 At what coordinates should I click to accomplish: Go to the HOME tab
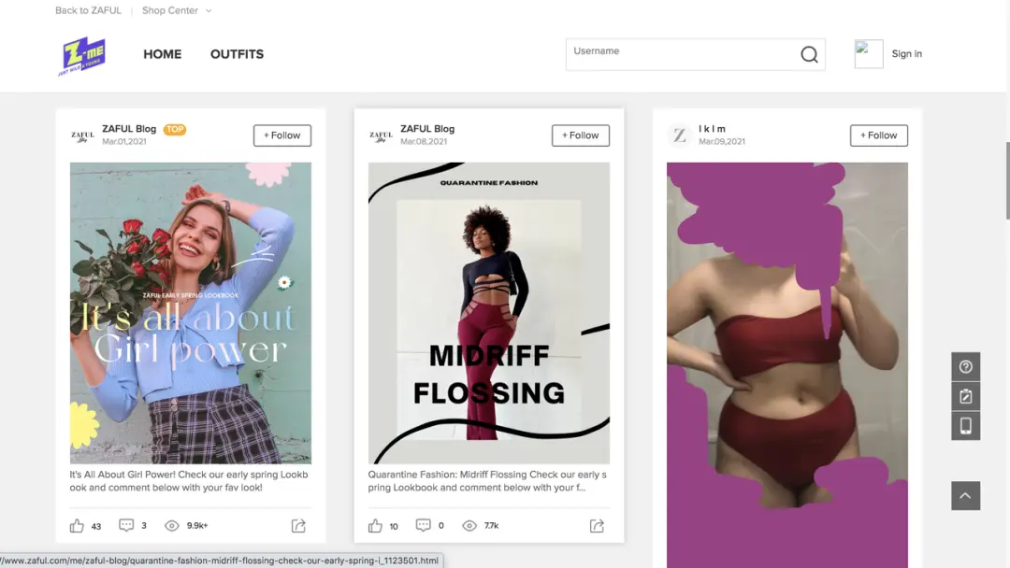tap(163, 54)
